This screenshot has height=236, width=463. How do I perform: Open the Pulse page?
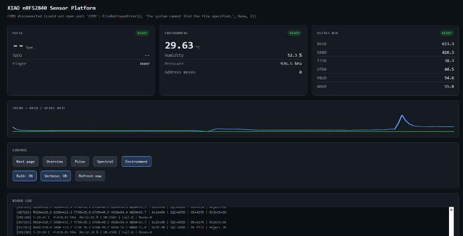[80, 161]
